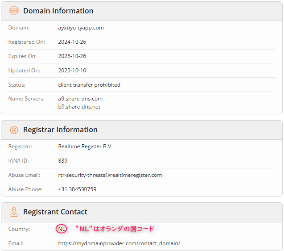Screen dimensions: 284x251
Task: Click the Registrar ® icon
Action: pos(14,130)
